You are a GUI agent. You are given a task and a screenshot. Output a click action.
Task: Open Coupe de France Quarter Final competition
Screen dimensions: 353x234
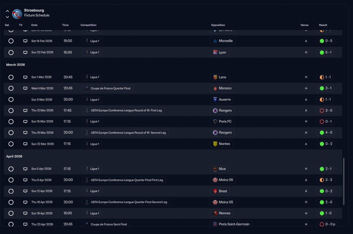pos(108,88)
